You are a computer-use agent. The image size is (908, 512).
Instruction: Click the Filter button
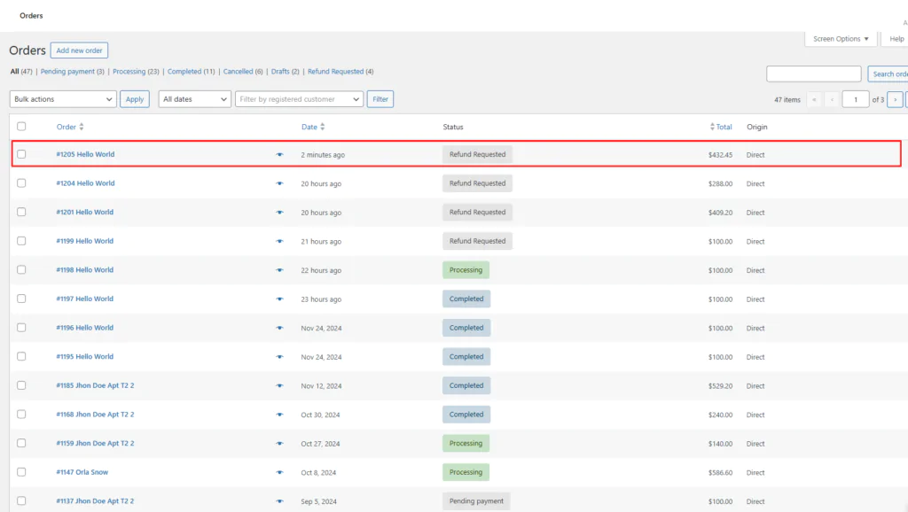click(x=380, y=99)
